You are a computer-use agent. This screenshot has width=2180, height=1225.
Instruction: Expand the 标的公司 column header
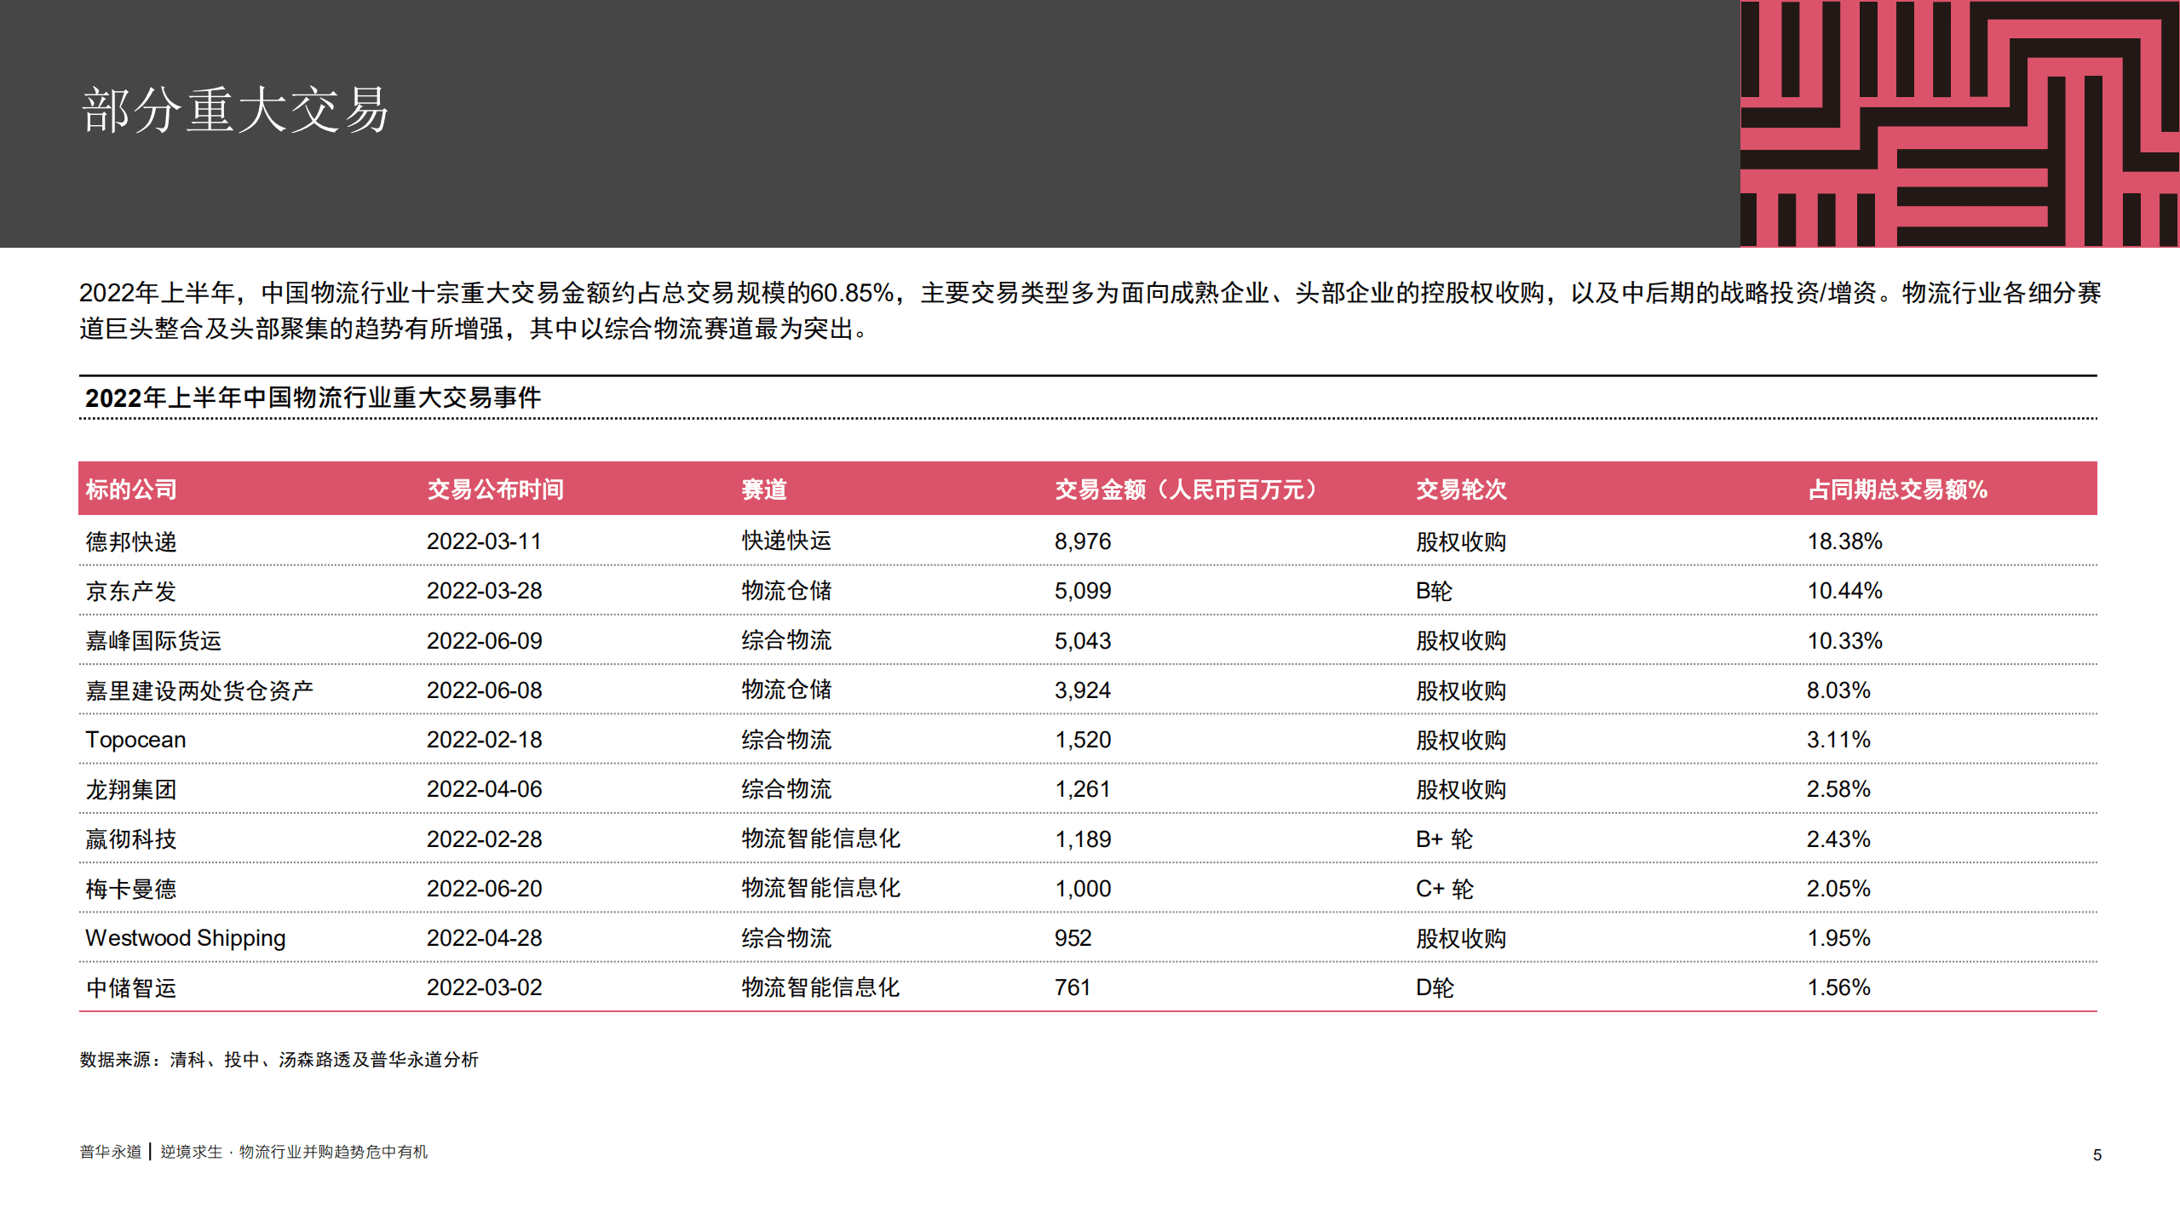[x=130, y=489]
